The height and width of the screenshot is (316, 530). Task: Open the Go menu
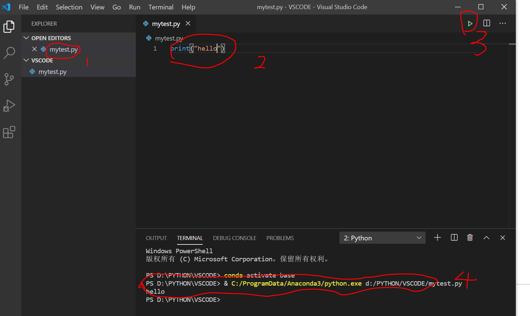pos(117,7)
